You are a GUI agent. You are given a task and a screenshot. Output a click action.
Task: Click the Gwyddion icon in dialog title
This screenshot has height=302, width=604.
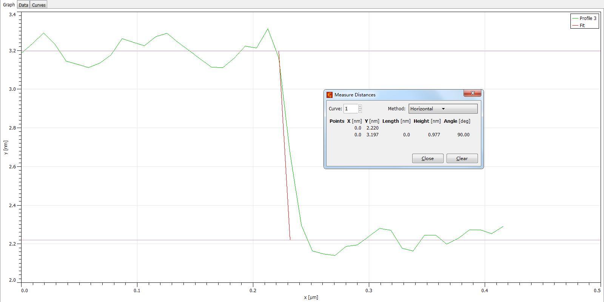click(330, 95)
